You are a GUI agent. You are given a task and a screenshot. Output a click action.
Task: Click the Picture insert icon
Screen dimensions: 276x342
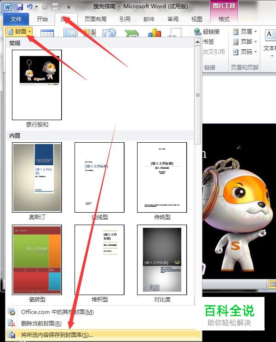coord(70,33)
